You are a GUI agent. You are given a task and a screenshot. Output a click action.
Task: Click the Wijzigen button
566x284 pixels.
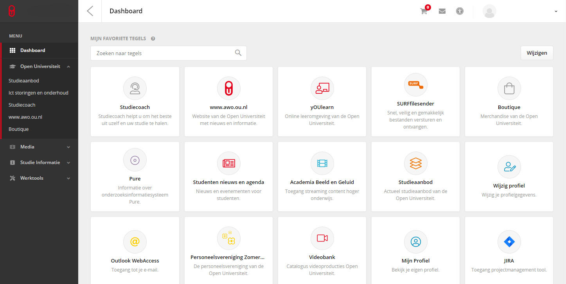(537, 53)
